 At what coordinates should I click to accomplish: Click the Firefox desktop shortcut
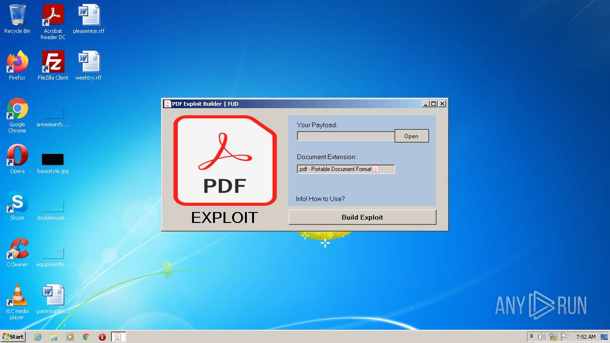tap(17, 66)
